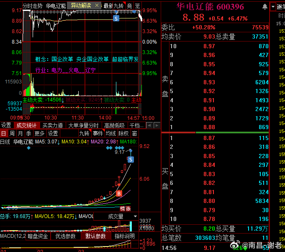Toggle the 除权 ex-rights adjustment
Viewport: 285px width, 252px height.
click(123, 133)
